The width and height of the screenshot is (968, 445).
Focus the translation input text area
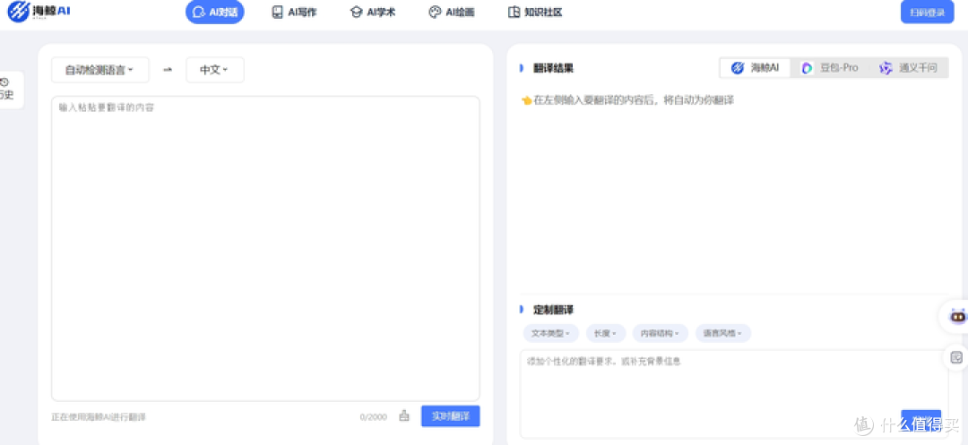[x=265, y=248]
